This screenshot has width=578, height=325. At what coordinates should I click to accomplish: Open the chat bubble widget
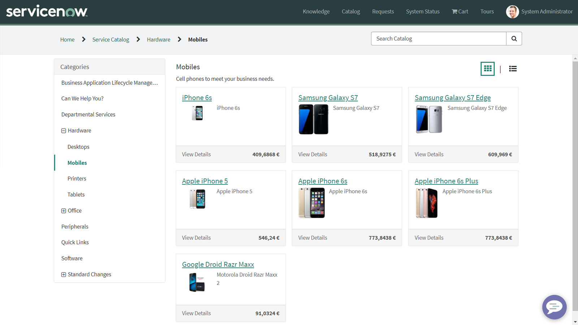pyautogui.click(x=554, y=307)
